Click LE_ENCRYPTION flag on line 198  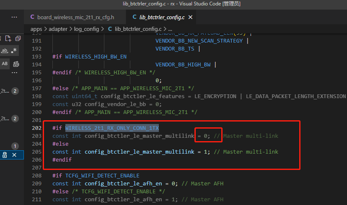(215, 96)
